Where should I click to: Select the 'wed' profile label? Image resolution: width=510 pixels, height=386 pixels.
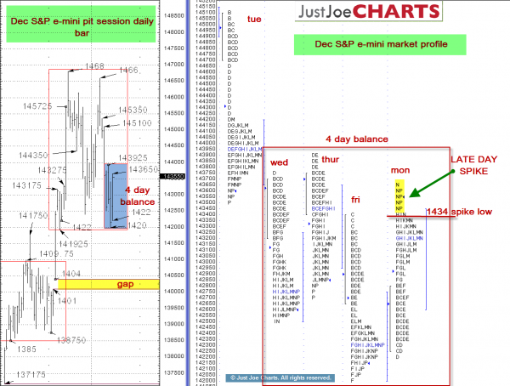click(x=279, y=162)
